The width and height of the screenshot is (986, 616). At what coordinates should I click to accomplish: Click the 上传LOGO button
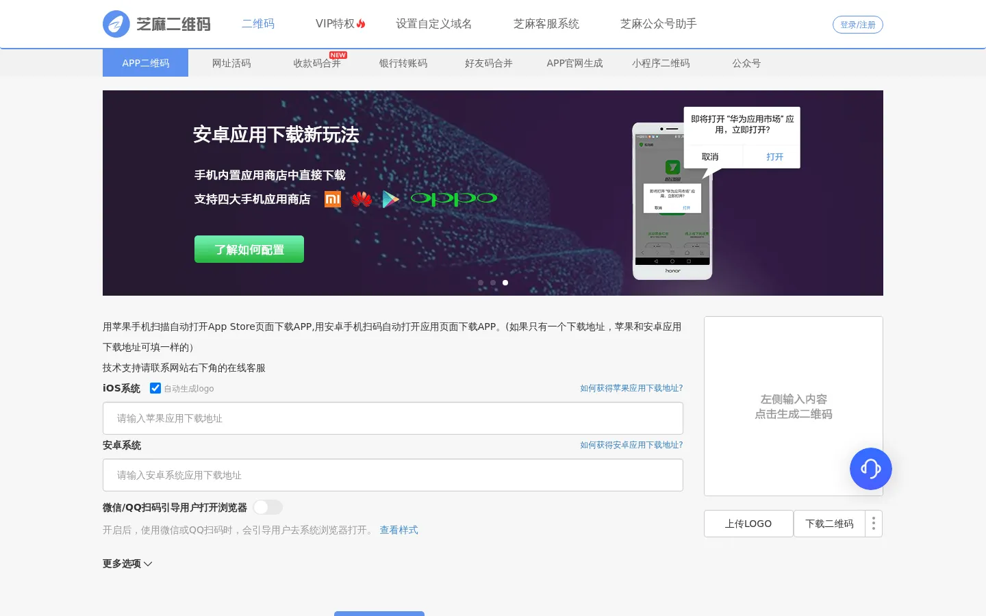[748, 524]
